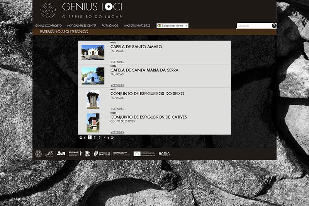Click in the pesquisar search field
The width and height of the screenshot is (309, 206).
253,26
